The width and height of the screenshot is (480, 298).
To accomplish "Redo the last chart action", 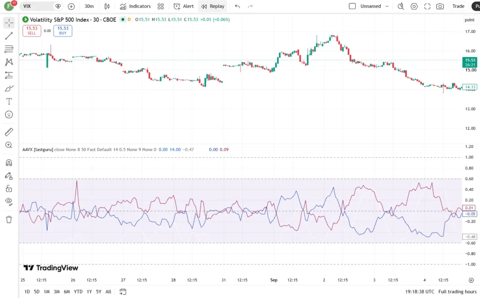I will pos(250,6).
